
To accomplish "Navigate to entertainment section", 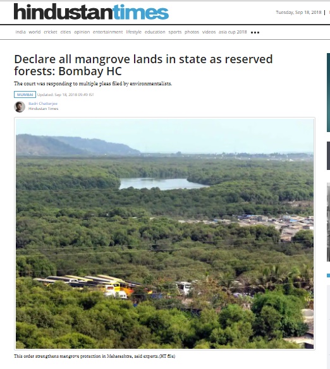I will click(108, 32).
